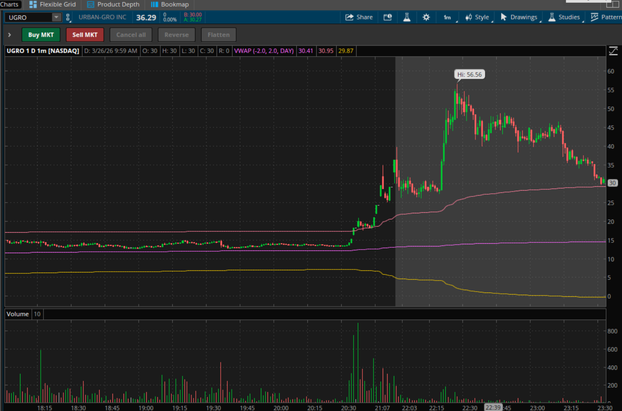The image size is (622, 411).
Task: Click the symbol link clip icon
Action: tap(68, 17)
